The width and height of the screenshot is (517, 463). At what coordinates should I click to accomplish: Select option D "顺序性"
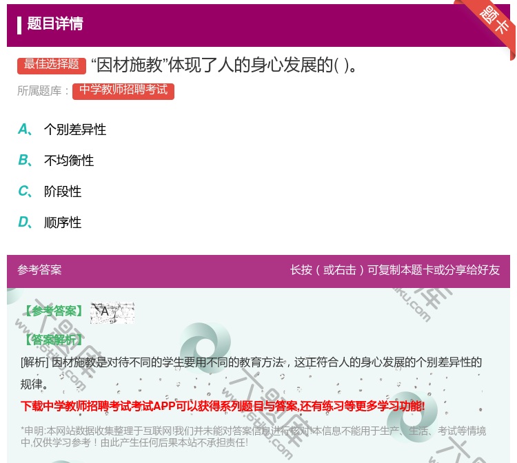coord(62,223)
